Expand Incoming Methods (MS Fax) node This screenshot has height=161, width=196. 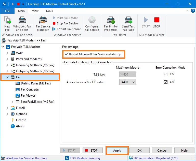(x=7, y=65)
